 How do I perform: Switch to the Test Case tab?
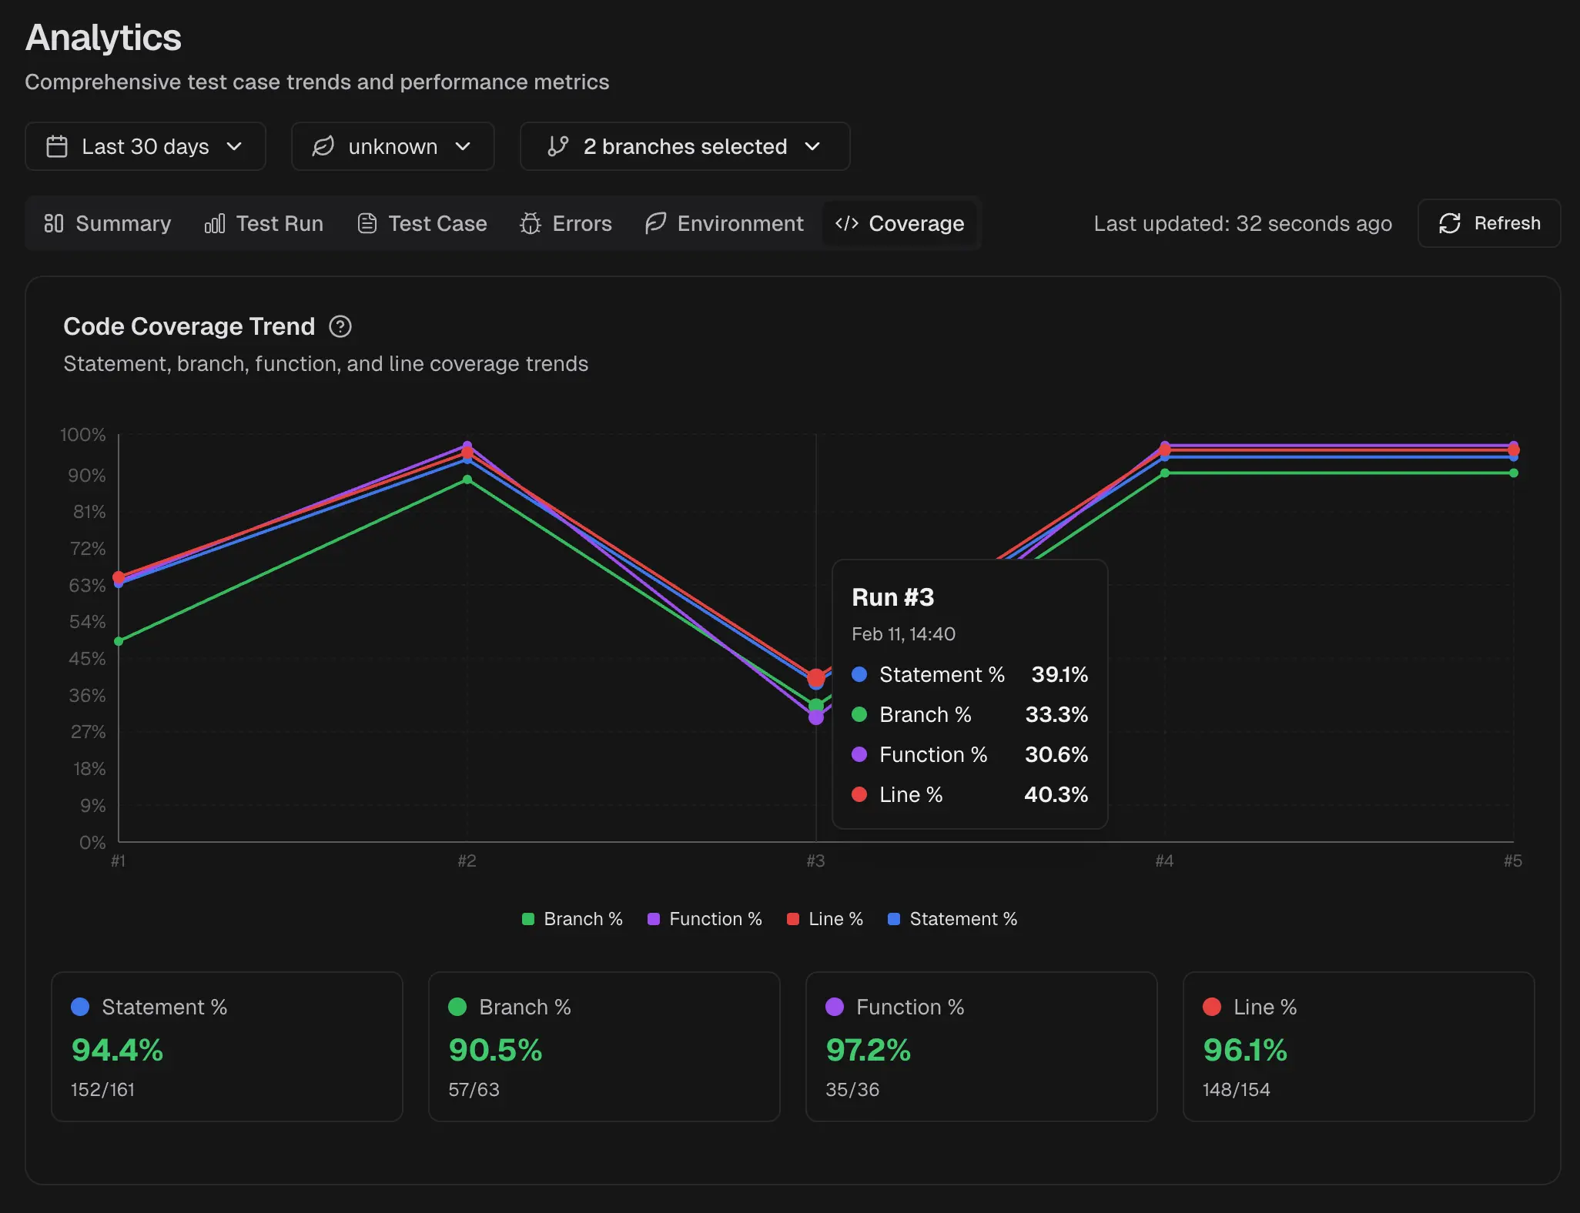(x=422, y=223)
